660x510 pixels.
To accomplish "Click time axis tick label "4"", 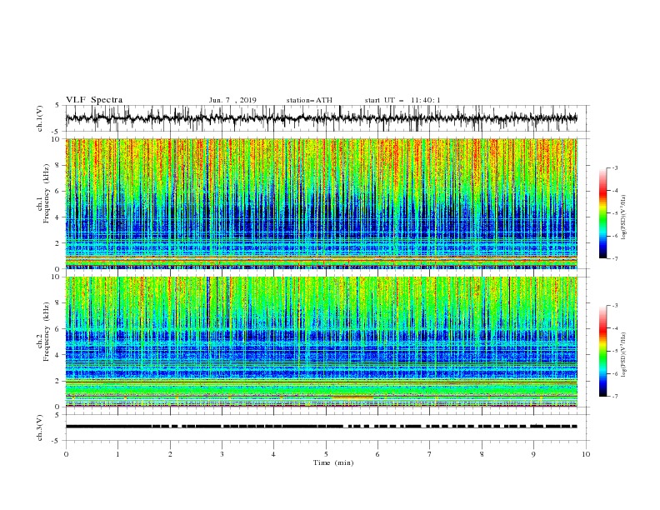I will (x=273, y=454).
